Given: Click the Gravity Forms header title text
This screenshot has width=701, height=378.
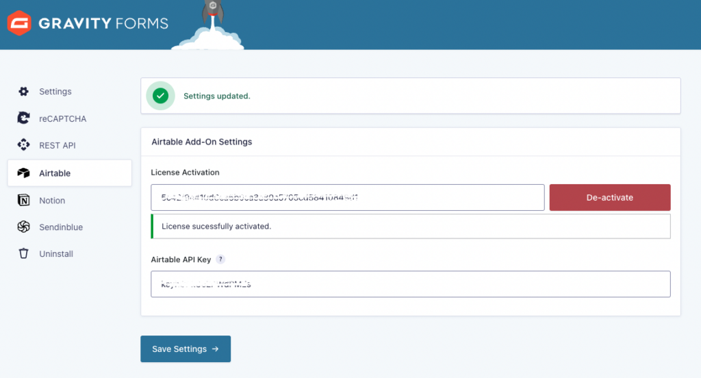Looking at the screenshot, I should (x=103, y=23).
